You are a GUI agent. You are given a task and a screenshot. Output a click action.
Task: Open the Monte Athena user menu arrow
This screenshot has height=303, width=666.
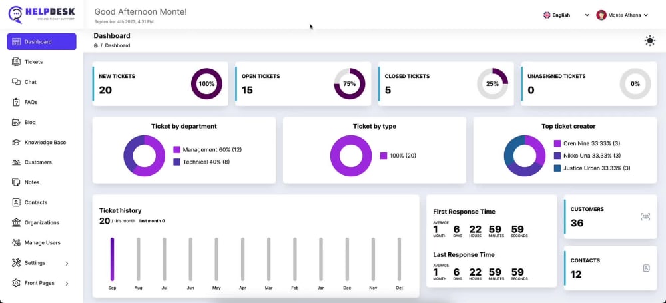[645, 15]
